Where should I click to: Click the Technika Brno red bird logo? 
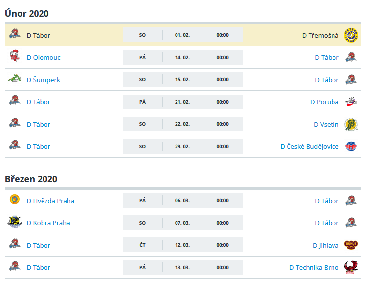[x=351, y=267]
